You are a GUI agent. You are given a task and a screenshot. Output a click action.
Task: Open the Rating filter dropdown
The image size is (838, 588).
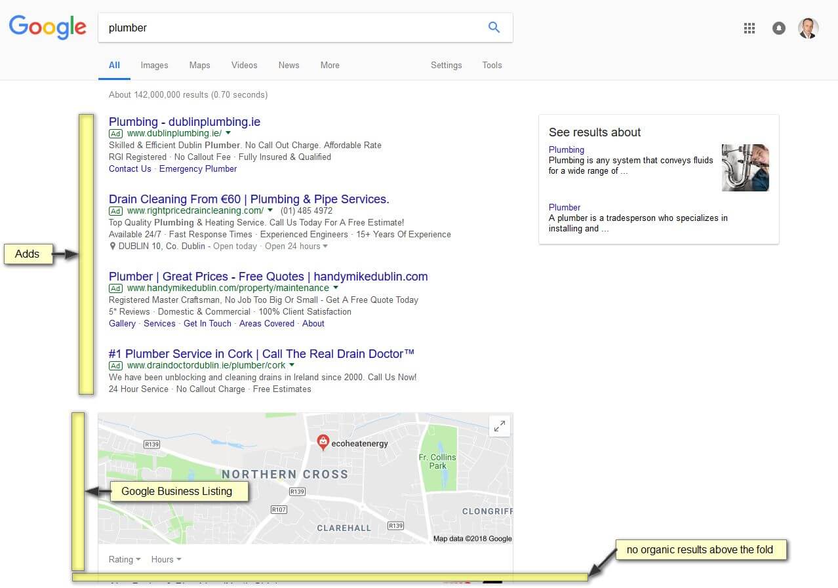[125, 559]
